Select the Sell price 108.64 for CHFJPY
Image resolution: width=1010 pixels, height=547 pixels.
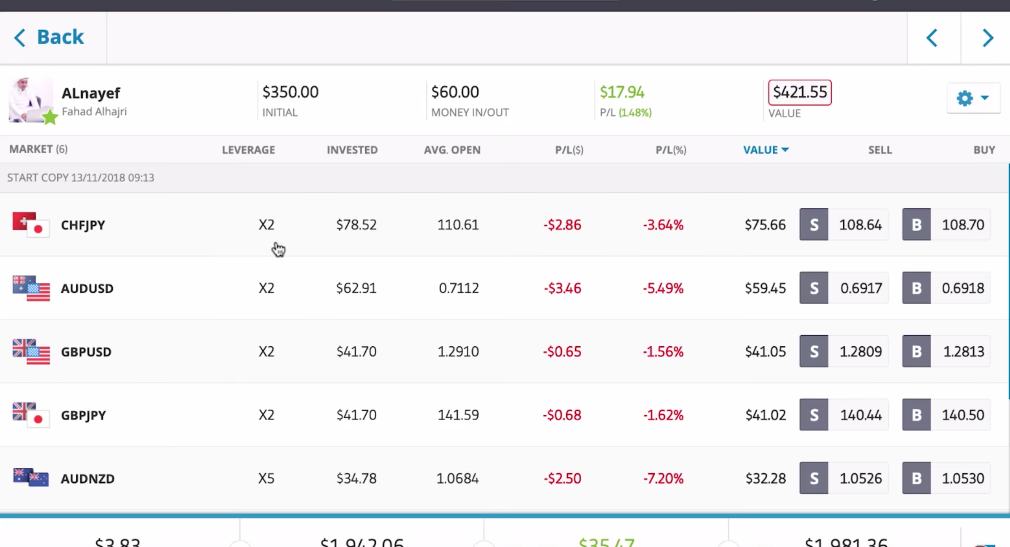[860, 225]
